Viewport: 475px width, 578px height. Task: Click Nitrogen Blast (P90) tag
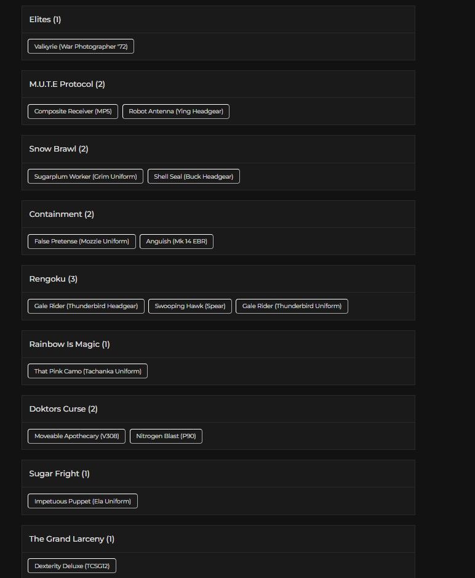coord(166,436)
